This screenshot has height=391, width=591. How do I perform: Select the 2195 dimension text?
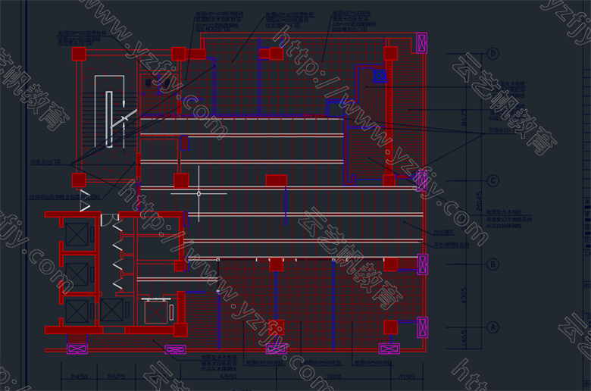coord(407,377)
